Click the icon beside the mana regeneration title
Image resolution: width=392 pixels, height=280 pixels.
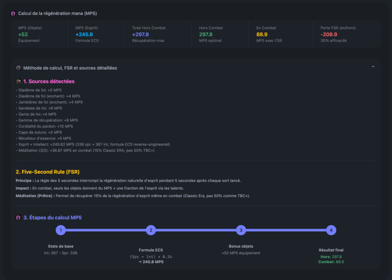[x=13, y=13]
